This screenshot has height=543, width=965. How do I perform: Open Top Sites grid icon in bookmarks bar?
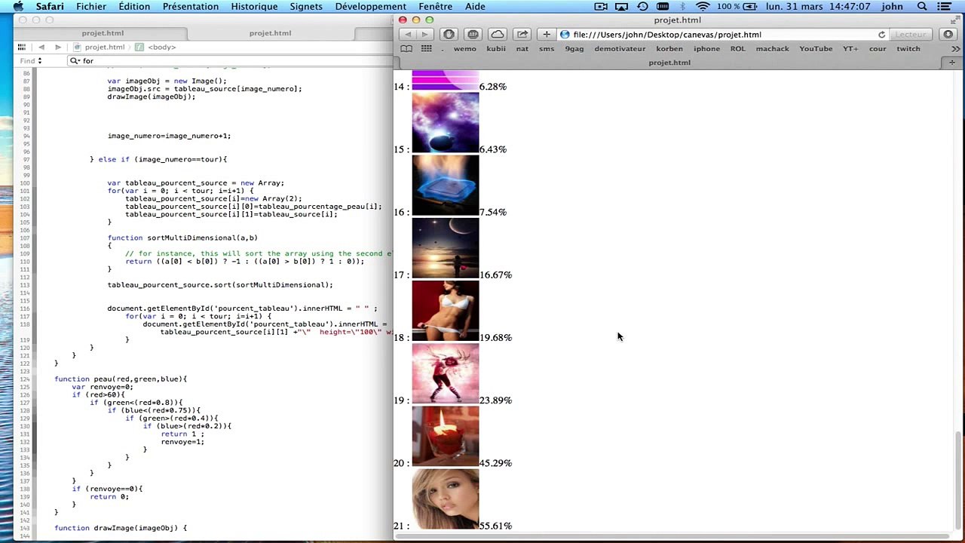(426, 49)
